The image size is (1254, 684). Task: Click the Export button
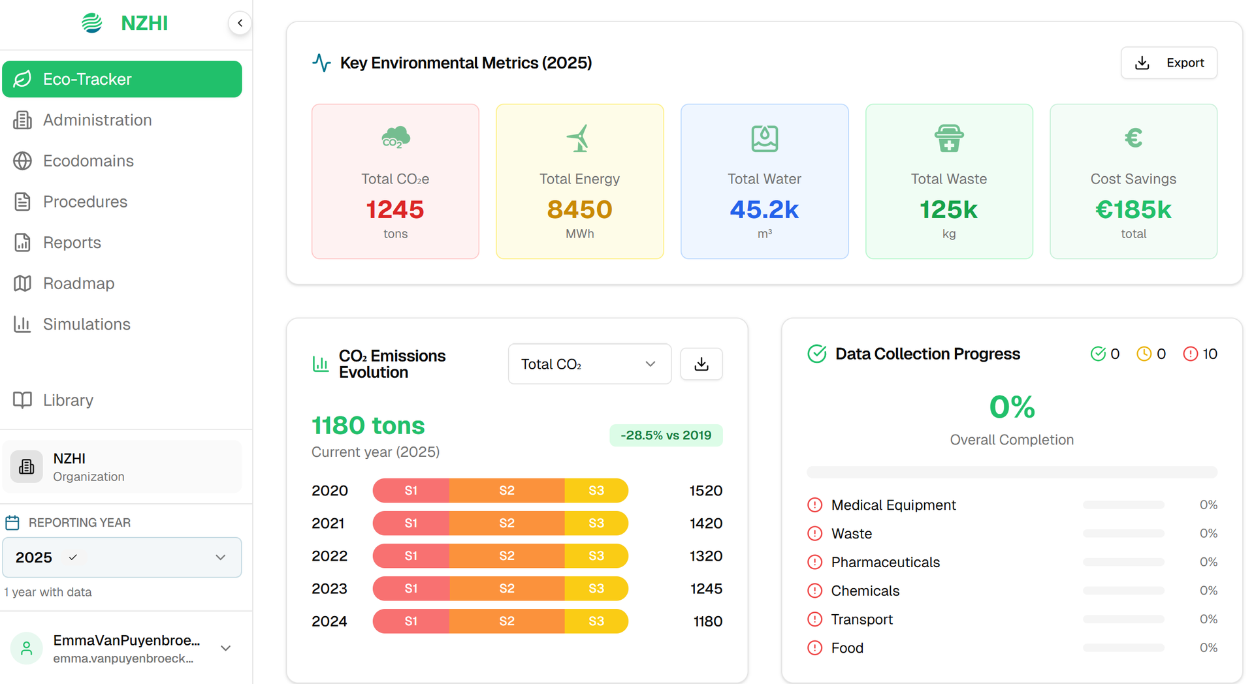(x=1168, y=63)
